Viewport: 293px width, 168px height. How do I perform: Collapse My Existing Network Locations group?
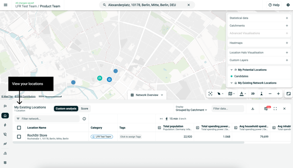tap(232, 83)
